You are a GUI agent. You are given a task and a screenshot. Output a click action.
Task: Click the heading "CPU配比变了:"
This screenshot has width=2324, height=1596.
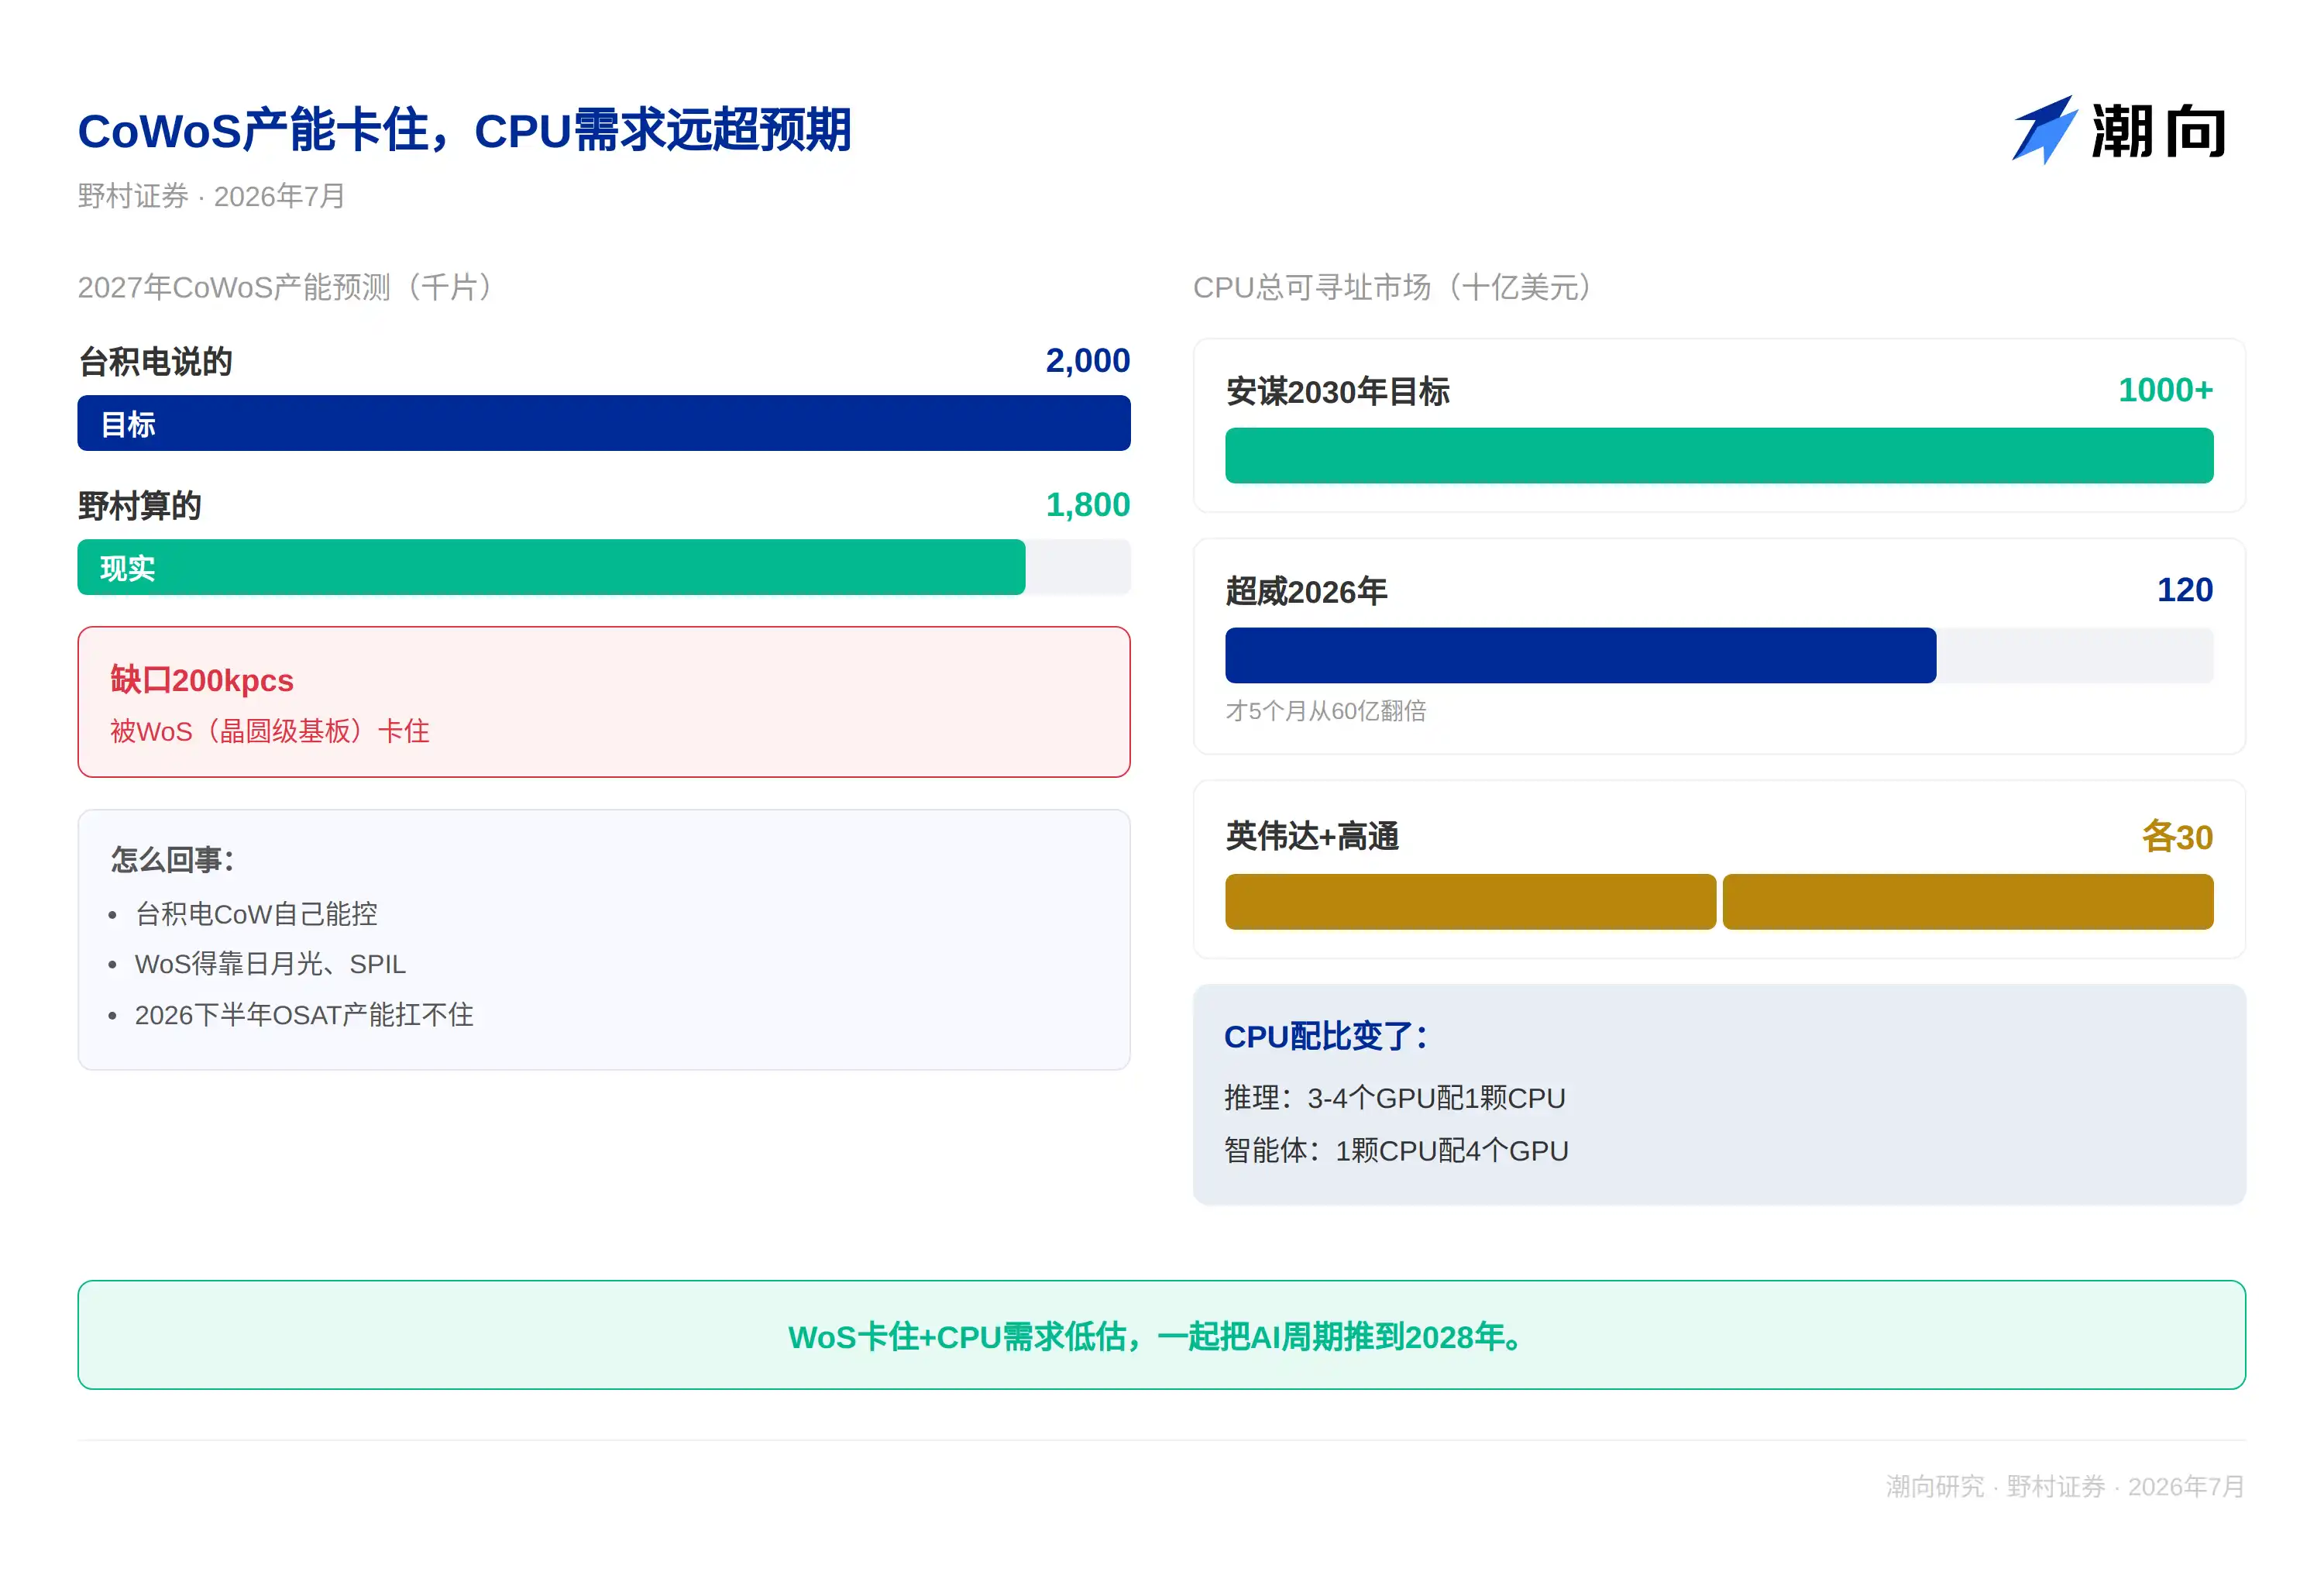pos(1326,1036)
